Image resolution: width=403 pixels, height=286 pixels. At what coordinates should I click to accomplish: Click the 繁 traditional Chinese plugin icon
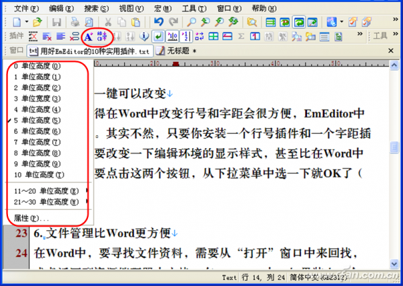click(283, 36)
